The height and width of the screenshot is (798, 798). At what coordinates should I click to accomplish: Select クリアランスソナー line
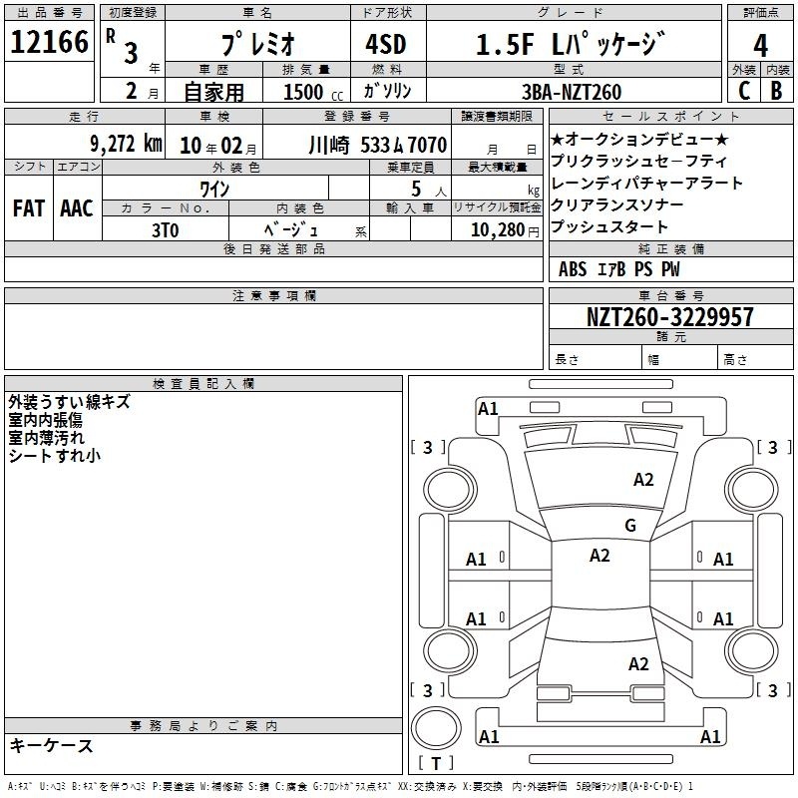[x=617, y=204]
